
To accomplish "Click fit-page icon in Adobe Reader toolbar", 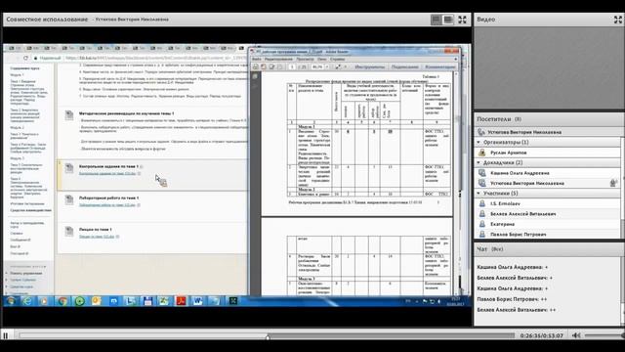I will 338,66.
